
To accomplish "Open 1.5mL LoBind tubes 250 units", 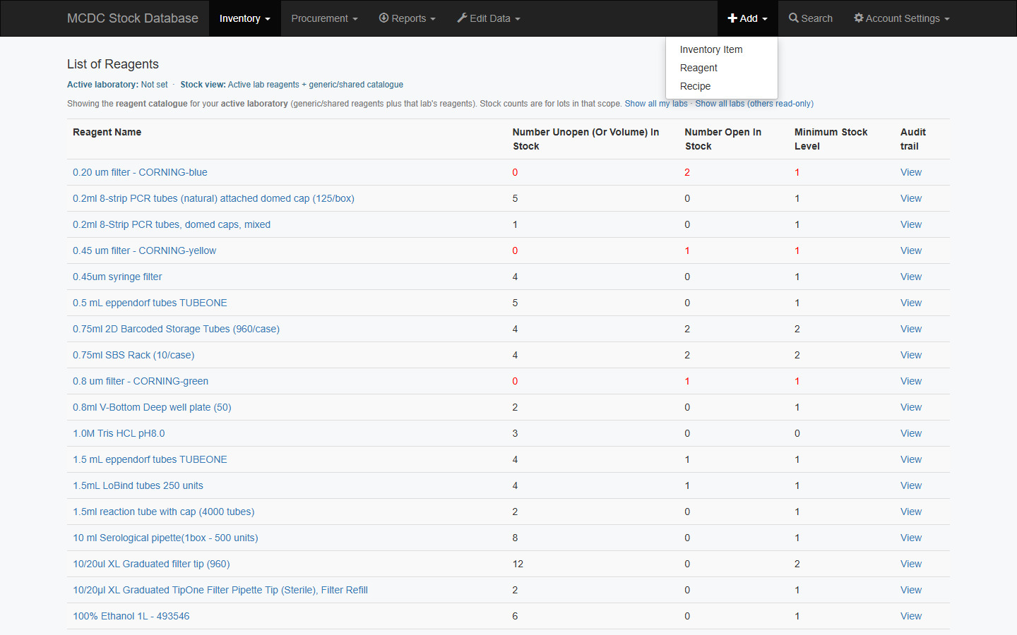I will coord(138,485).
